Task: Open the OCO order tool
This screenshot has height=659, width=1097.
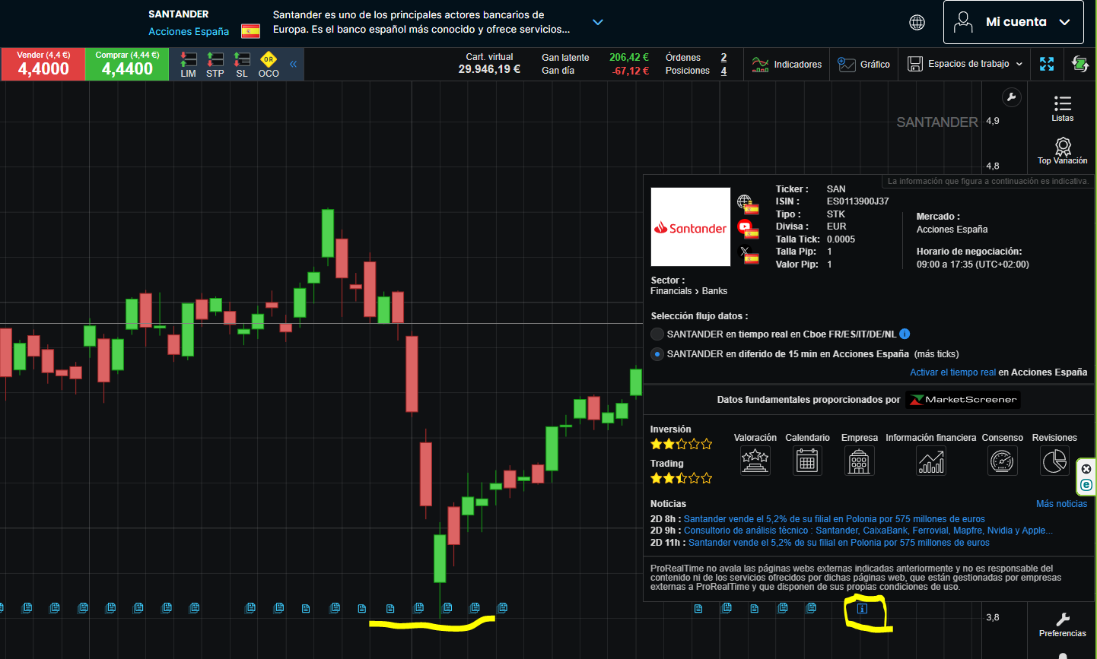Action: (x=269, y=65)
